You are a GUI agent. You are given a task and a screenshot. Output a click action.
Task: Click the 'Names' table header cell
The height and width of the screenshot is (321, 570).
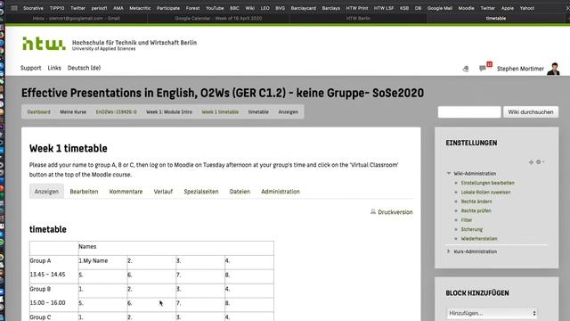(x=176, y=248)
